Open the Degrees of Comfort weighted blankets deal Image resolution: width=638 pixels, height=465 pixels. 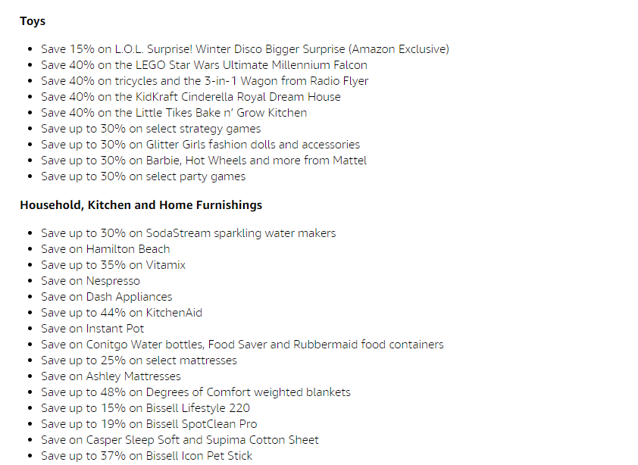coord(195,392)
